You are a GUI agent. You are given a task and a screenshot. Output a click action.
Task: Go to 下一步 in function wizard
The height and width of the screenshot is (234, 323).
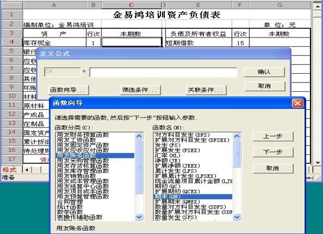pyautogui.click(x=273, y=152)
